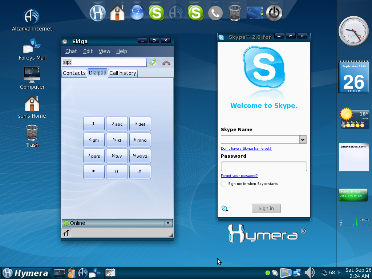Click the green status dot in the system tray
Viewport: 372px width, 279px height.
pos(268,273)
